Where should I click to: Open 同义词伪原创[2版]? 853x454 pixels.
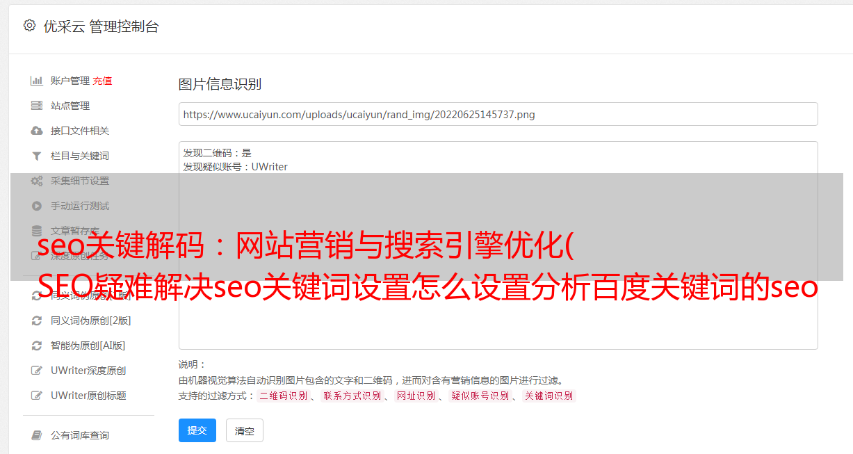91,321
